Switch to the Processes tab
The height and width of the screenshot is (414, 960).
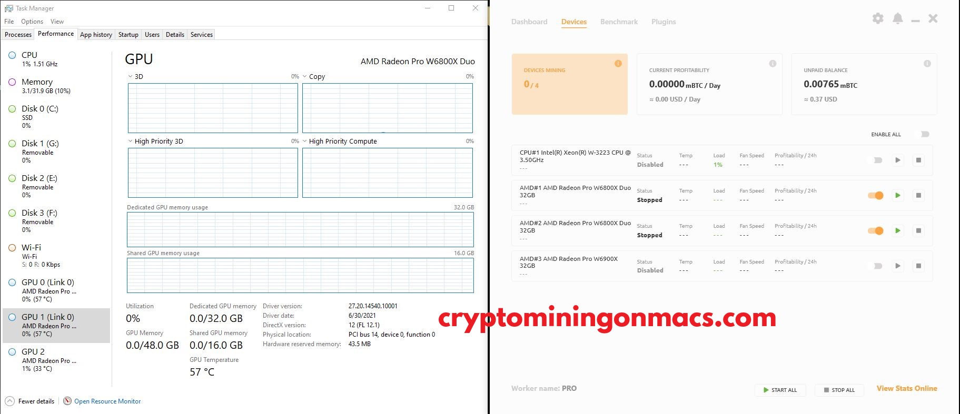point(18,34)
